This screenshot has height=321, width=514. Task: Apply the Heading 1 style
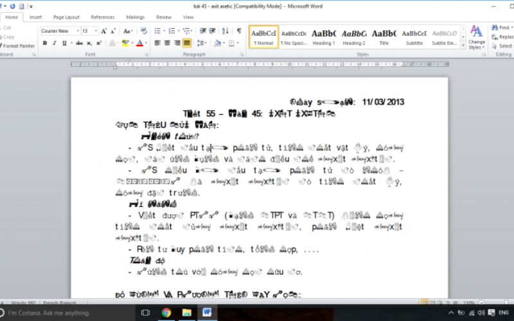tap(324, 37)
